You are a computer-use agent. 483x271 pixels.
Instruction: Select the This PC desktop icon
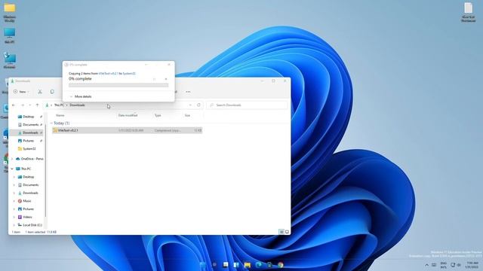click(10, 35)
